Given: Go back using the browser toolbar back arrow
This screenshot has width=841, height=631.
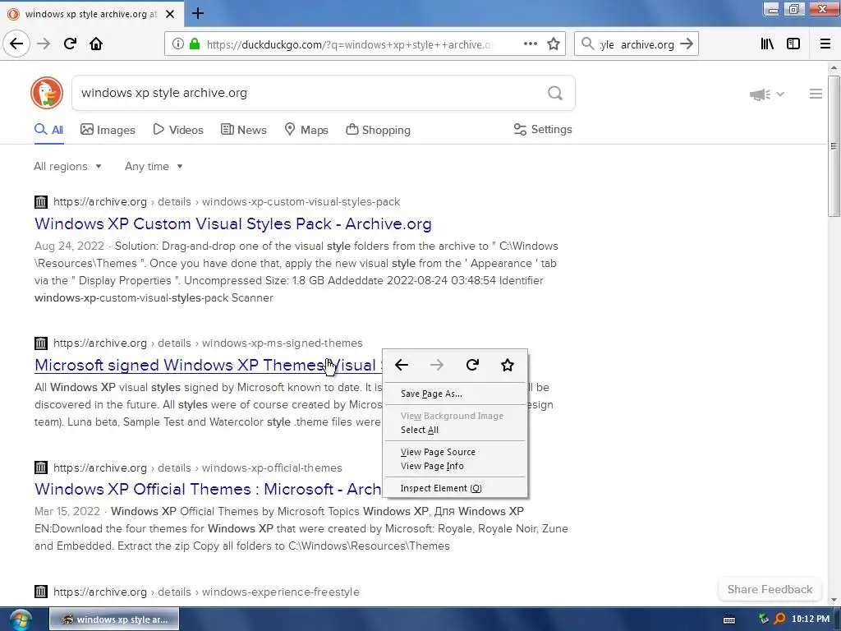Looking at the screenshot, I should click(x=16, y=44).
